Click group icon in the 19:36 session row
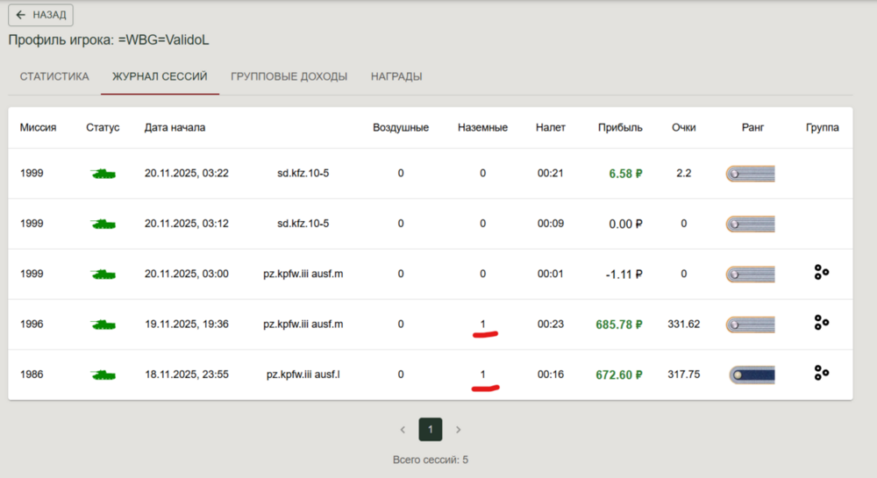Image resolution: width=877 pixels, height=478 pixels. click(821, 323)
